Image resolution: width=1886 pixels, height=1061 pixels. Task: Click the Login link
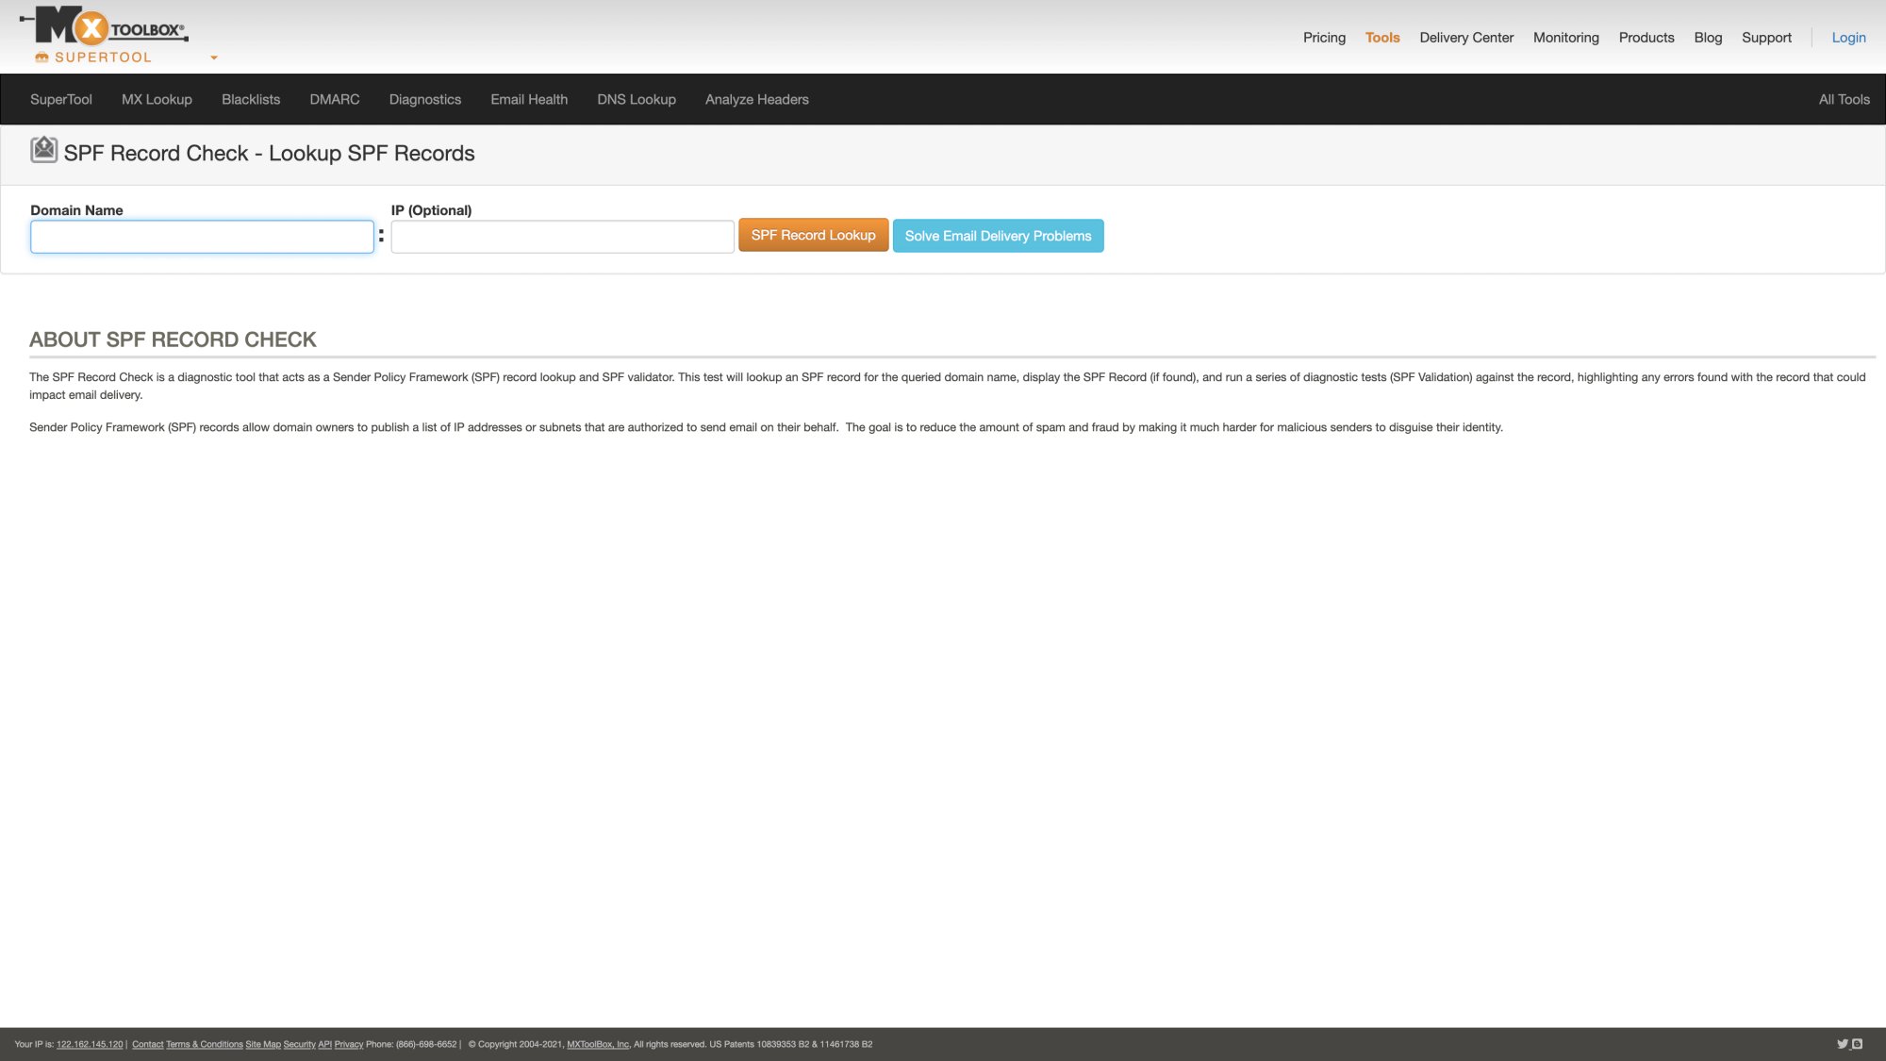(1847, 38)
